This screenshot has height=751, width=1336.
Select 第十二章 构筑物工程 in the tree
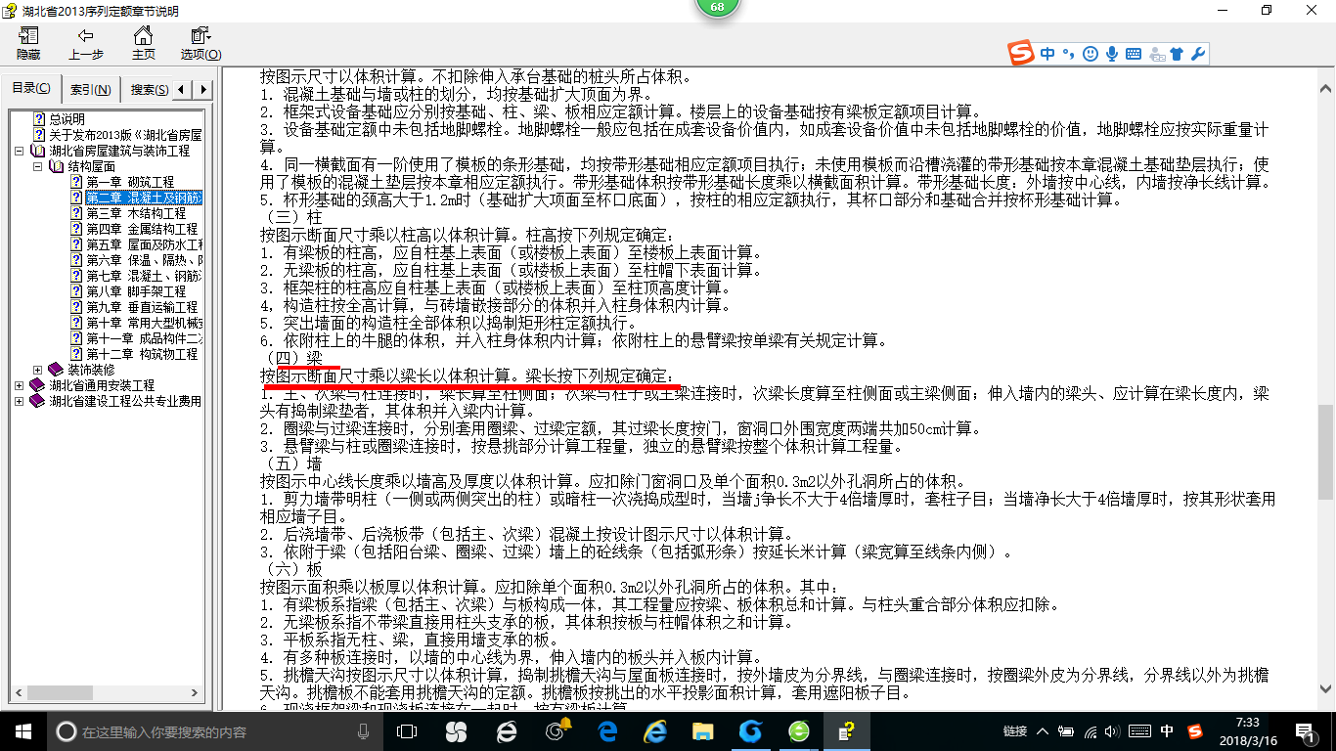point(142,354)
